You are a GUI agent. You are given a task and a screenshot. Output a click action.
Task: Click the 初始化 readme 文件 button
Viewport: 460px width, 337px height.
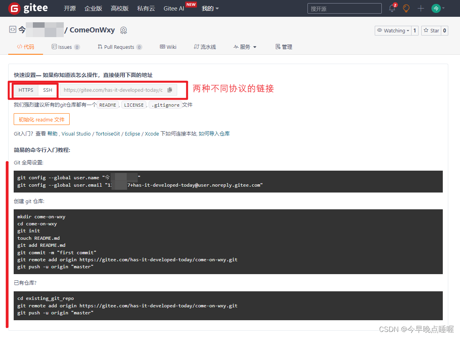[x=41, y=119]
